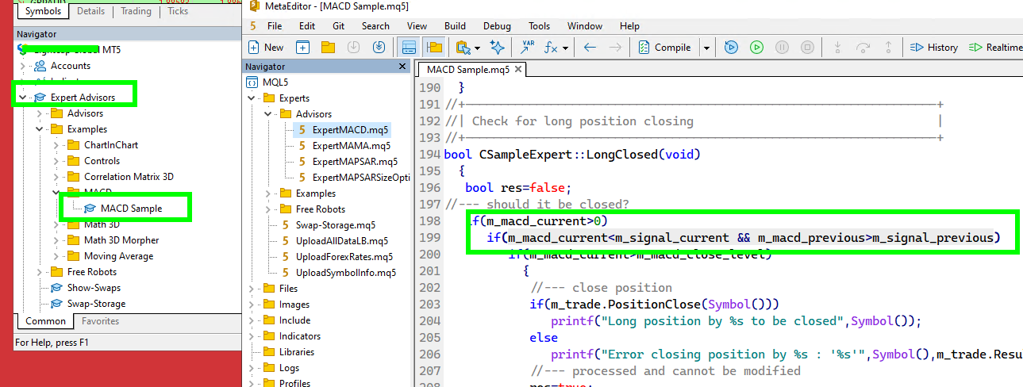Image resolution: width=1023 pixels, height=387 pixels.
Task: Click the navigate back arrow icon
Action: click(x=590, y=48)
